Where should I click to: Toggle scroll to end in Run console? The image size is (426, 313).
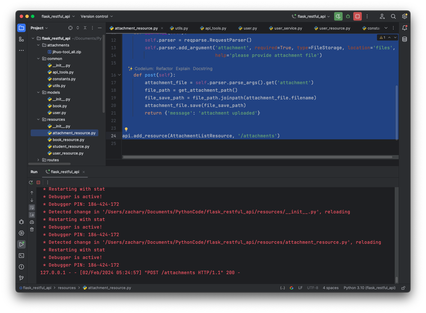tap(32, 215)
